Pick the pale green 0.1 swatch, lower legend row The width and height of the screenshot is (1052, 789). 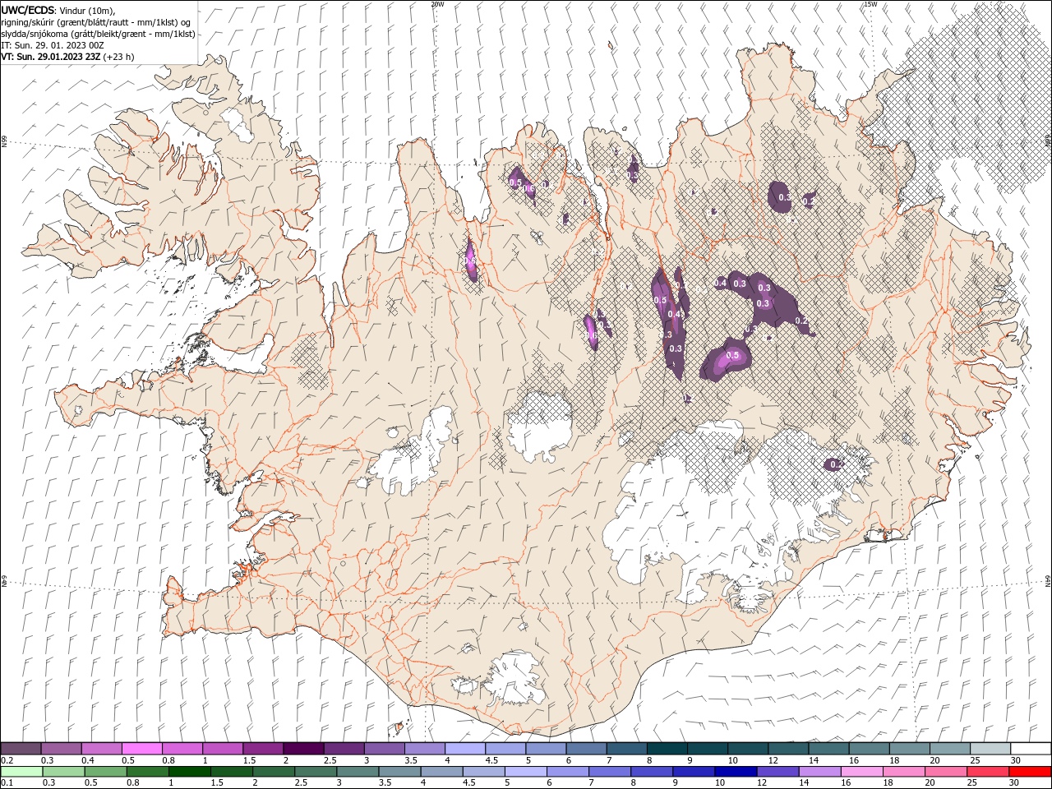[22, 772]
